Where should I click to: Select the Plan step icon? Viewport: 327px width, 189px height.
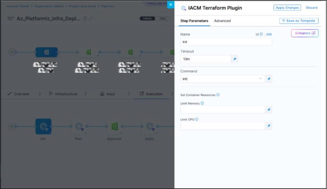coord(79,127)
